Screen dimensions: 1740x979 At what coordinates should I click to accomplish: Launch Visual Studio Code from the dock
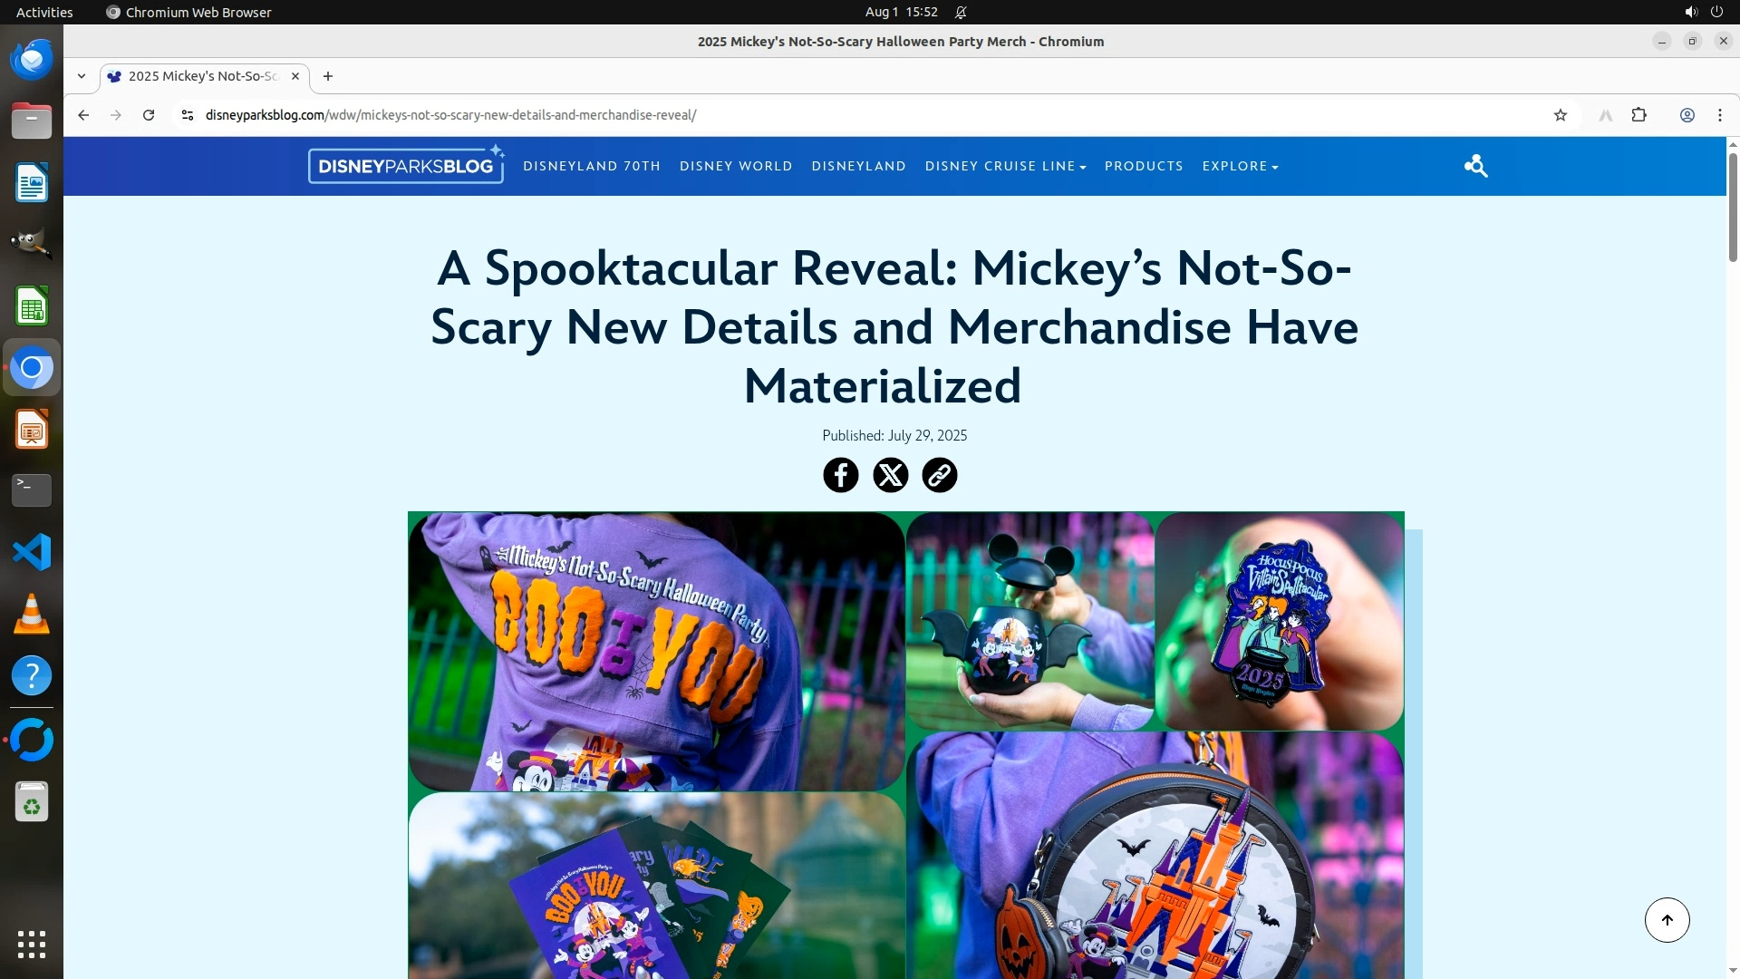point(32,552)
